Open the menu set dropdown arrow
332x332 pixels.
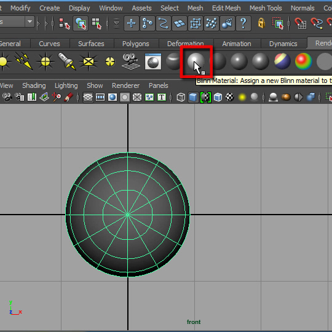pos(30,22)
